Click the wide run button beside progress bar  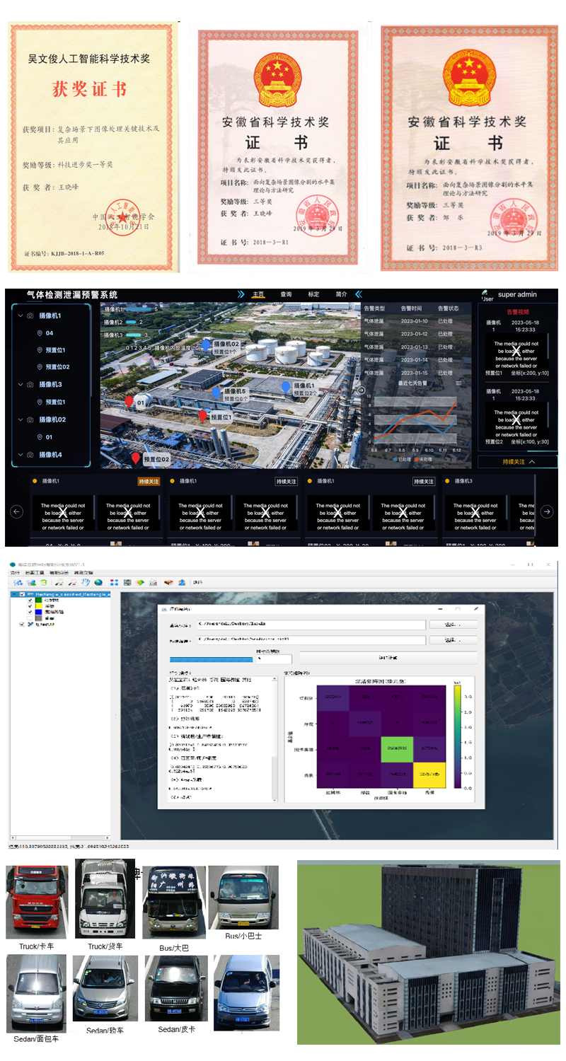[388, 657]
